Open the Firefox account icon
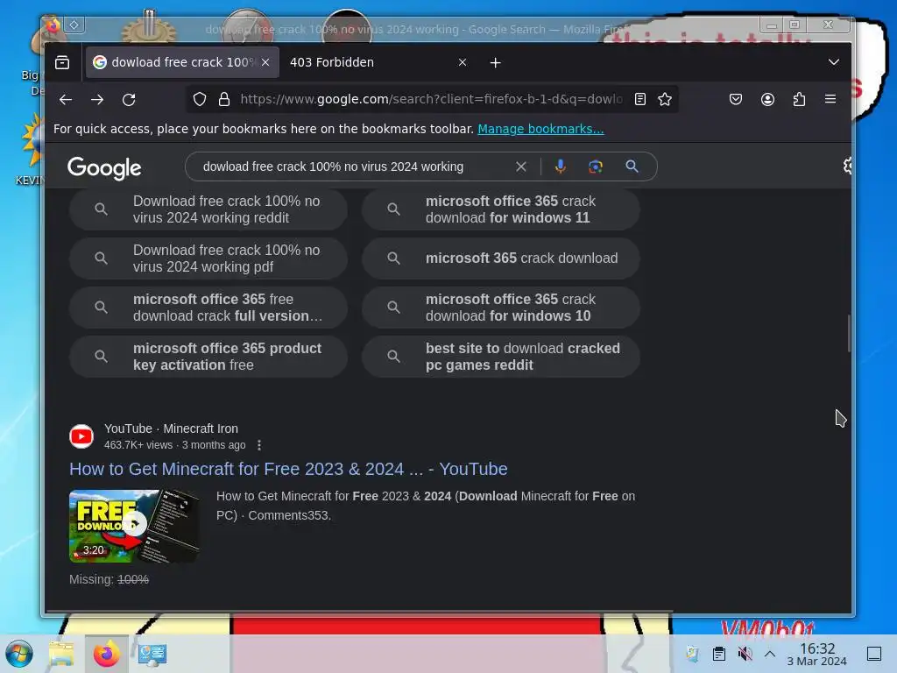 click(x=767, y=100)
